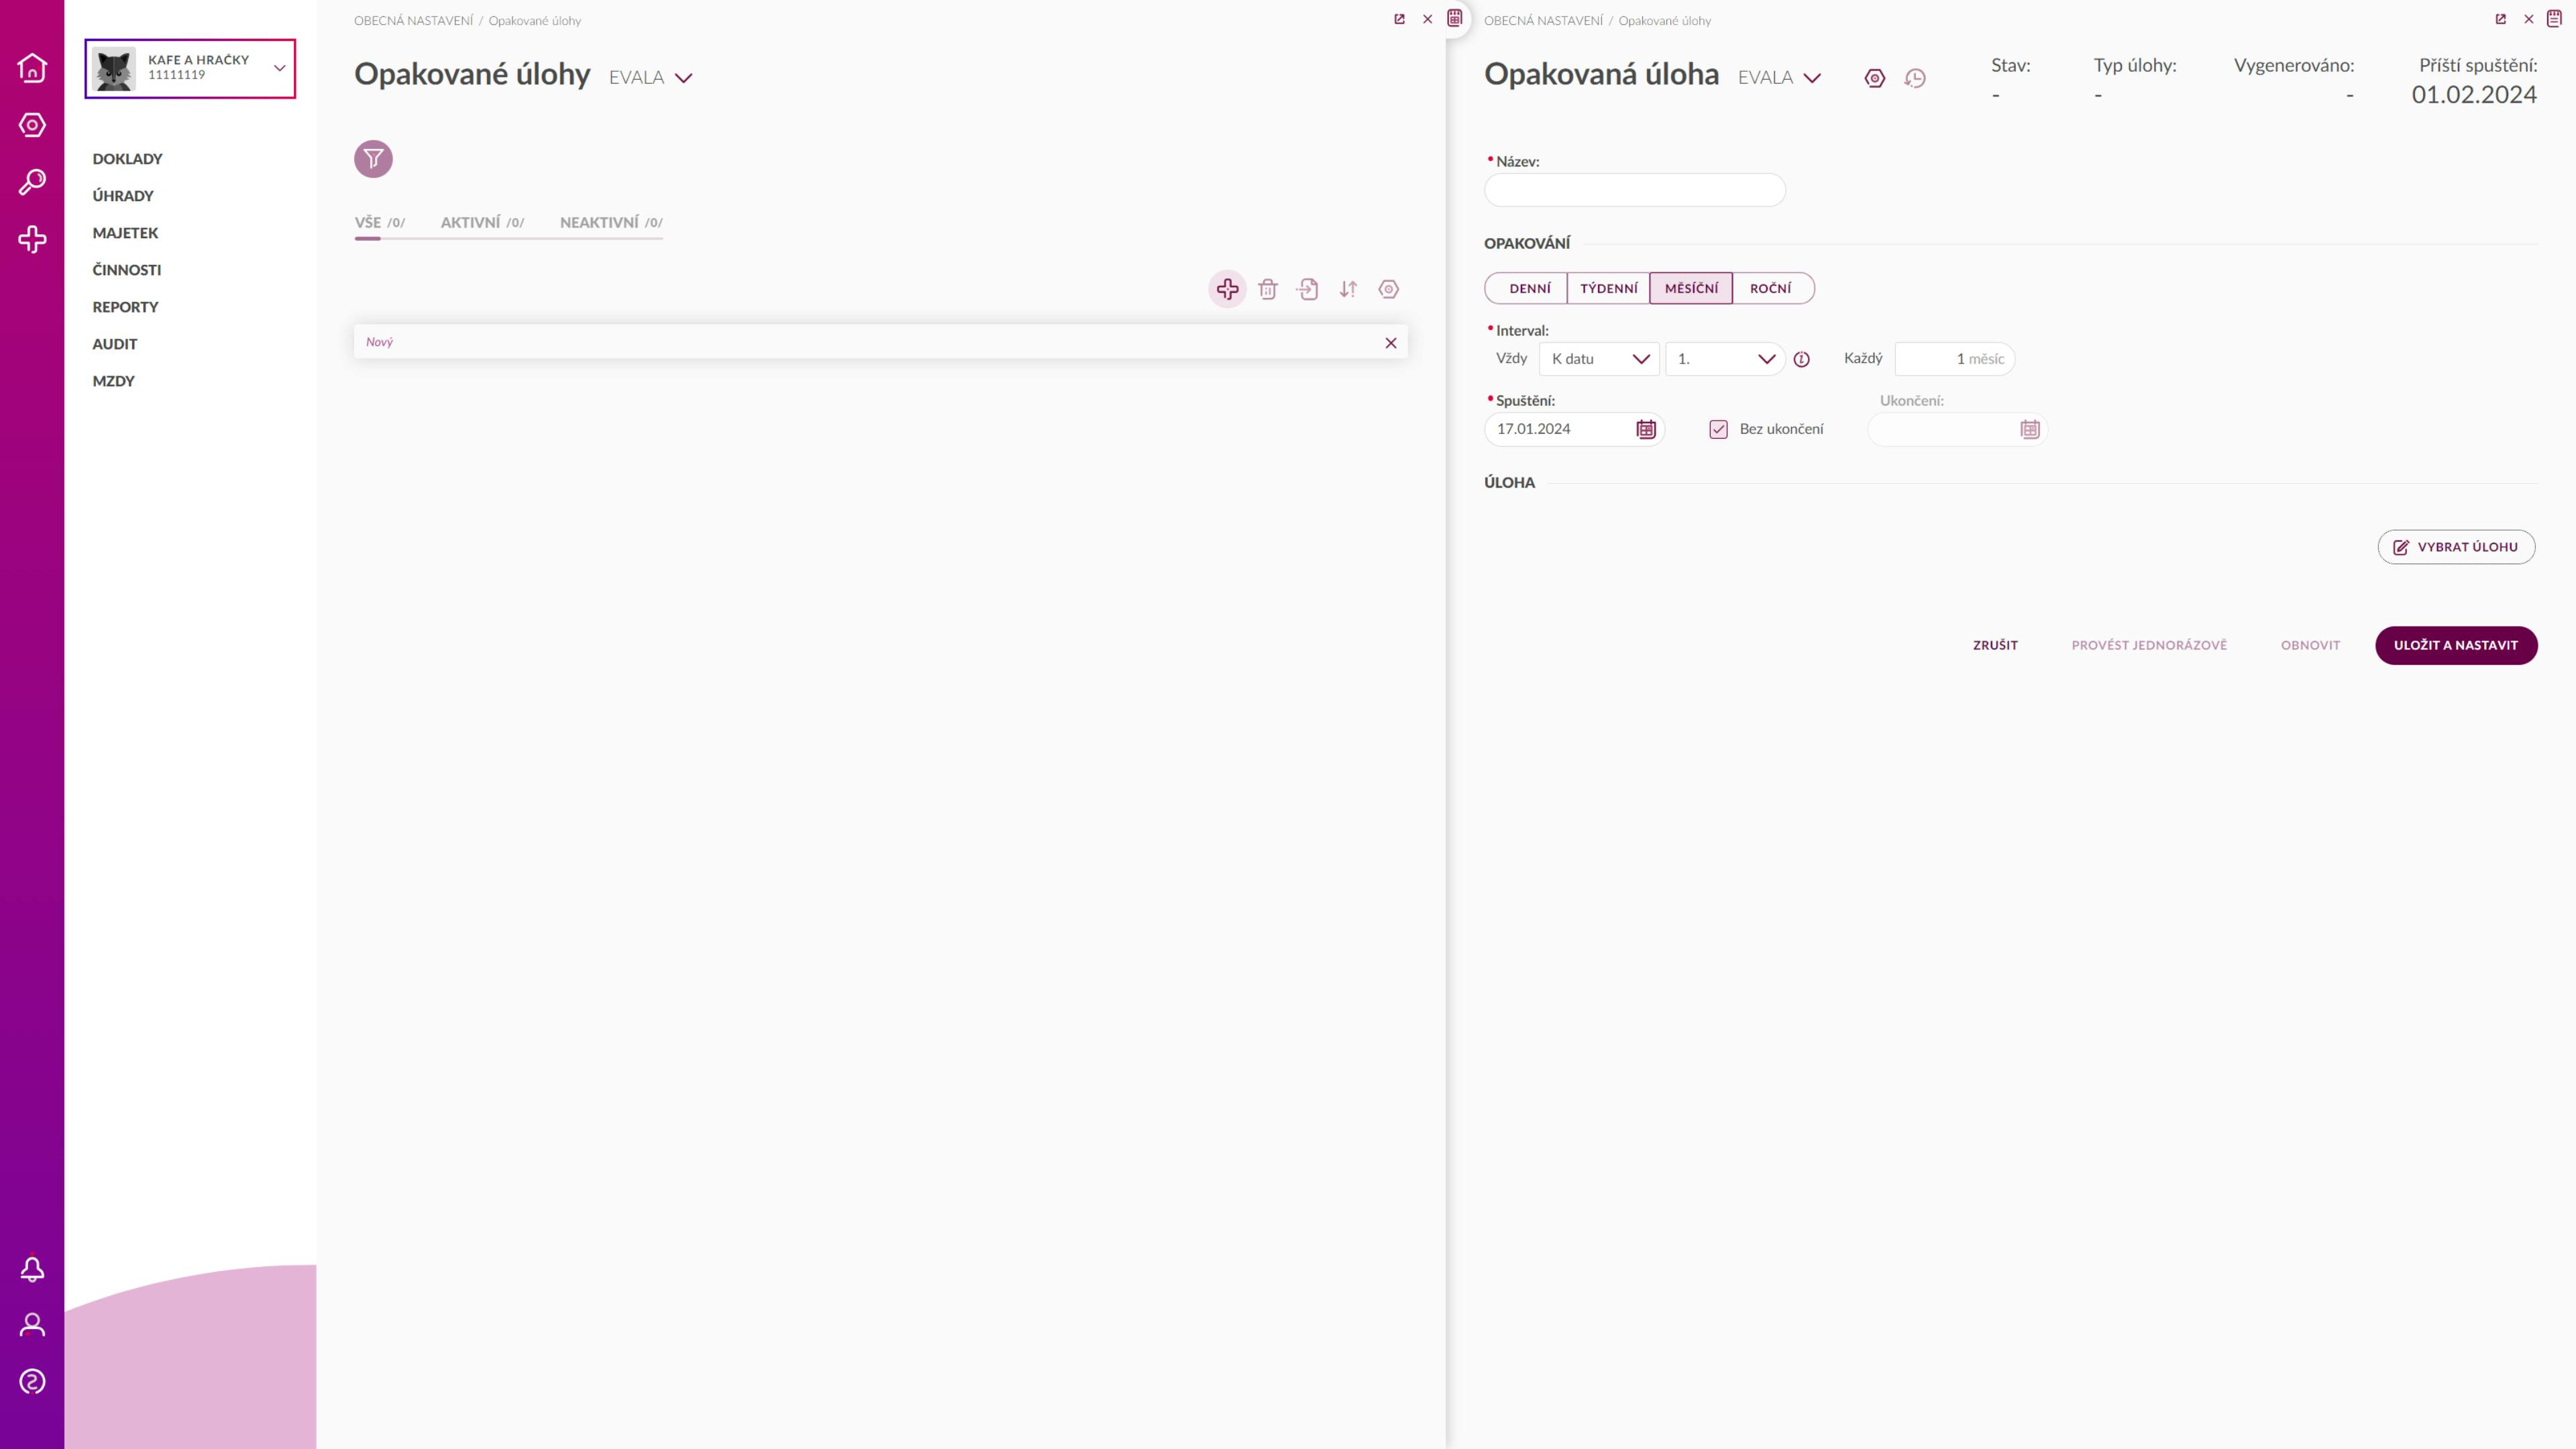
Task: Open the history clock icon in detail header
Action: tap(1915, 78)
